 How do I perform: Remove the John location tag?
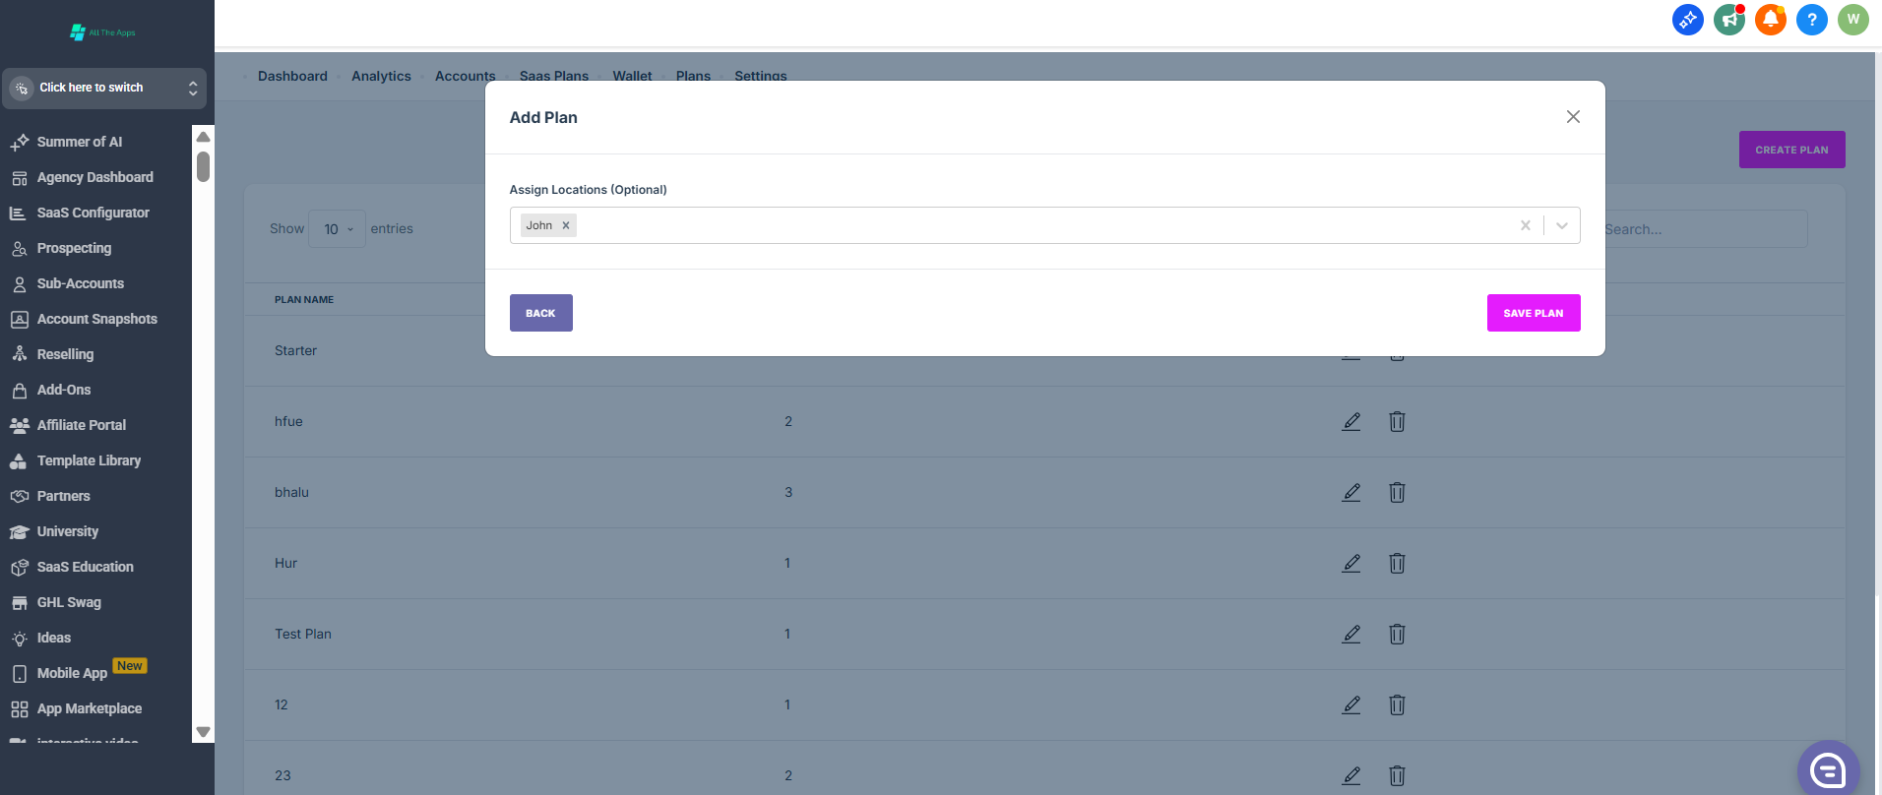(x=566, y=225)
